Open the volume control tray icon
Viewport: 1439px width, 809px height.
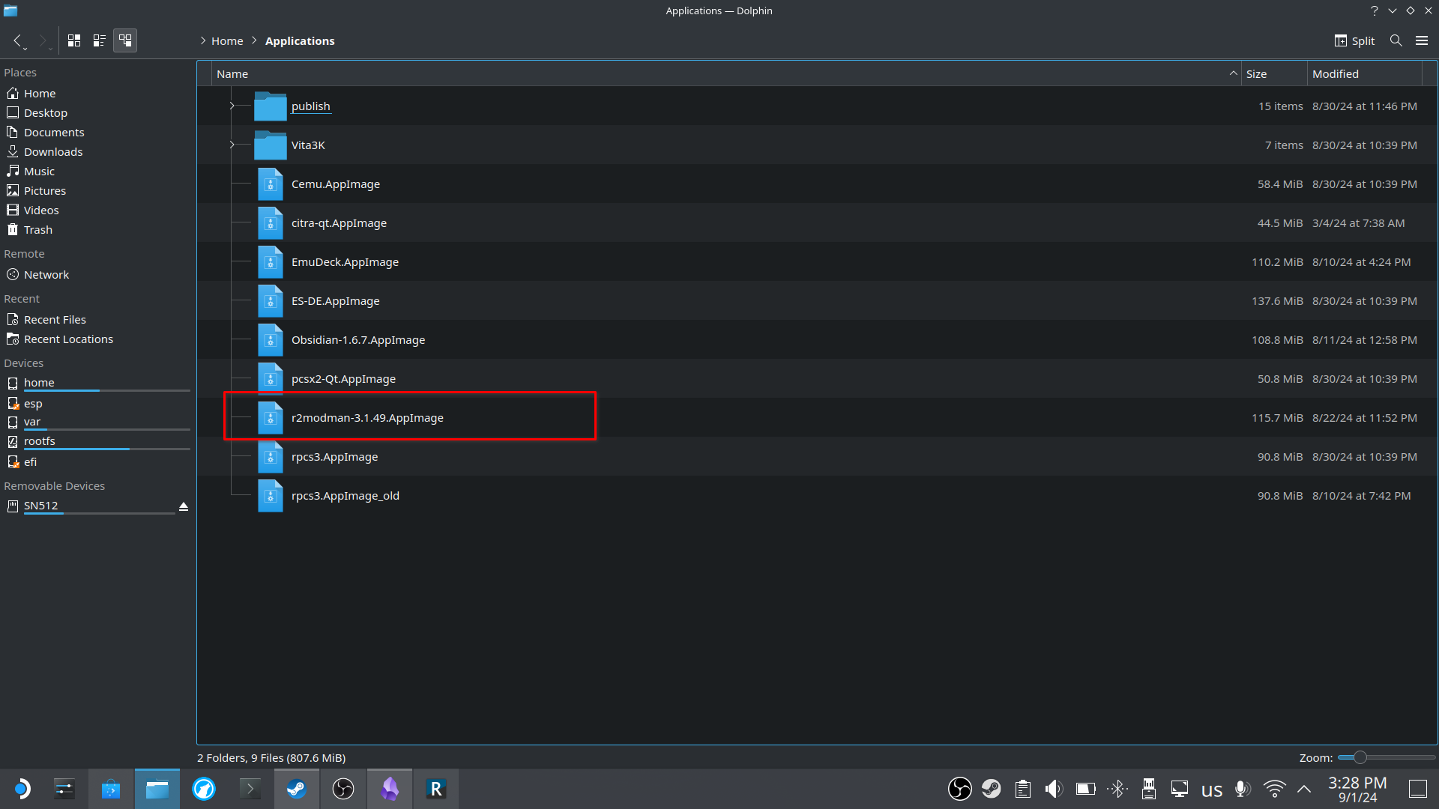[1054, 789]
